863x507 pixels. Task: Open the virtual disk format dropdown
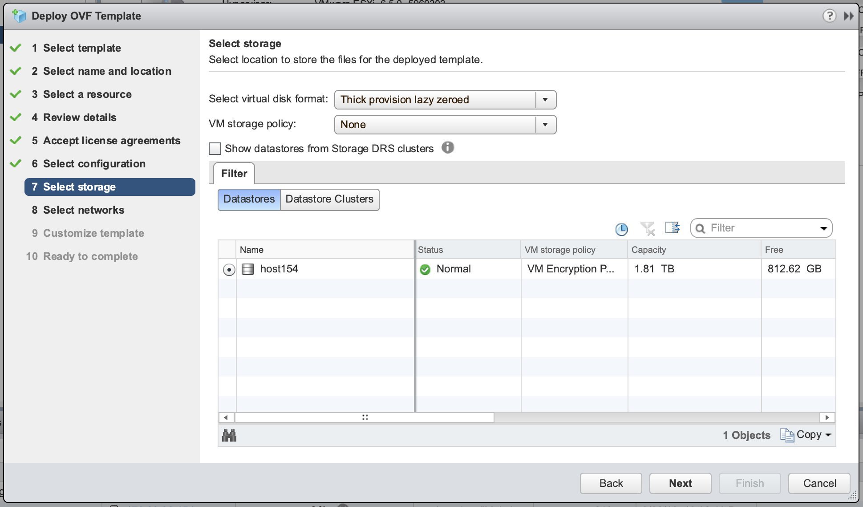tap(546, 100)
